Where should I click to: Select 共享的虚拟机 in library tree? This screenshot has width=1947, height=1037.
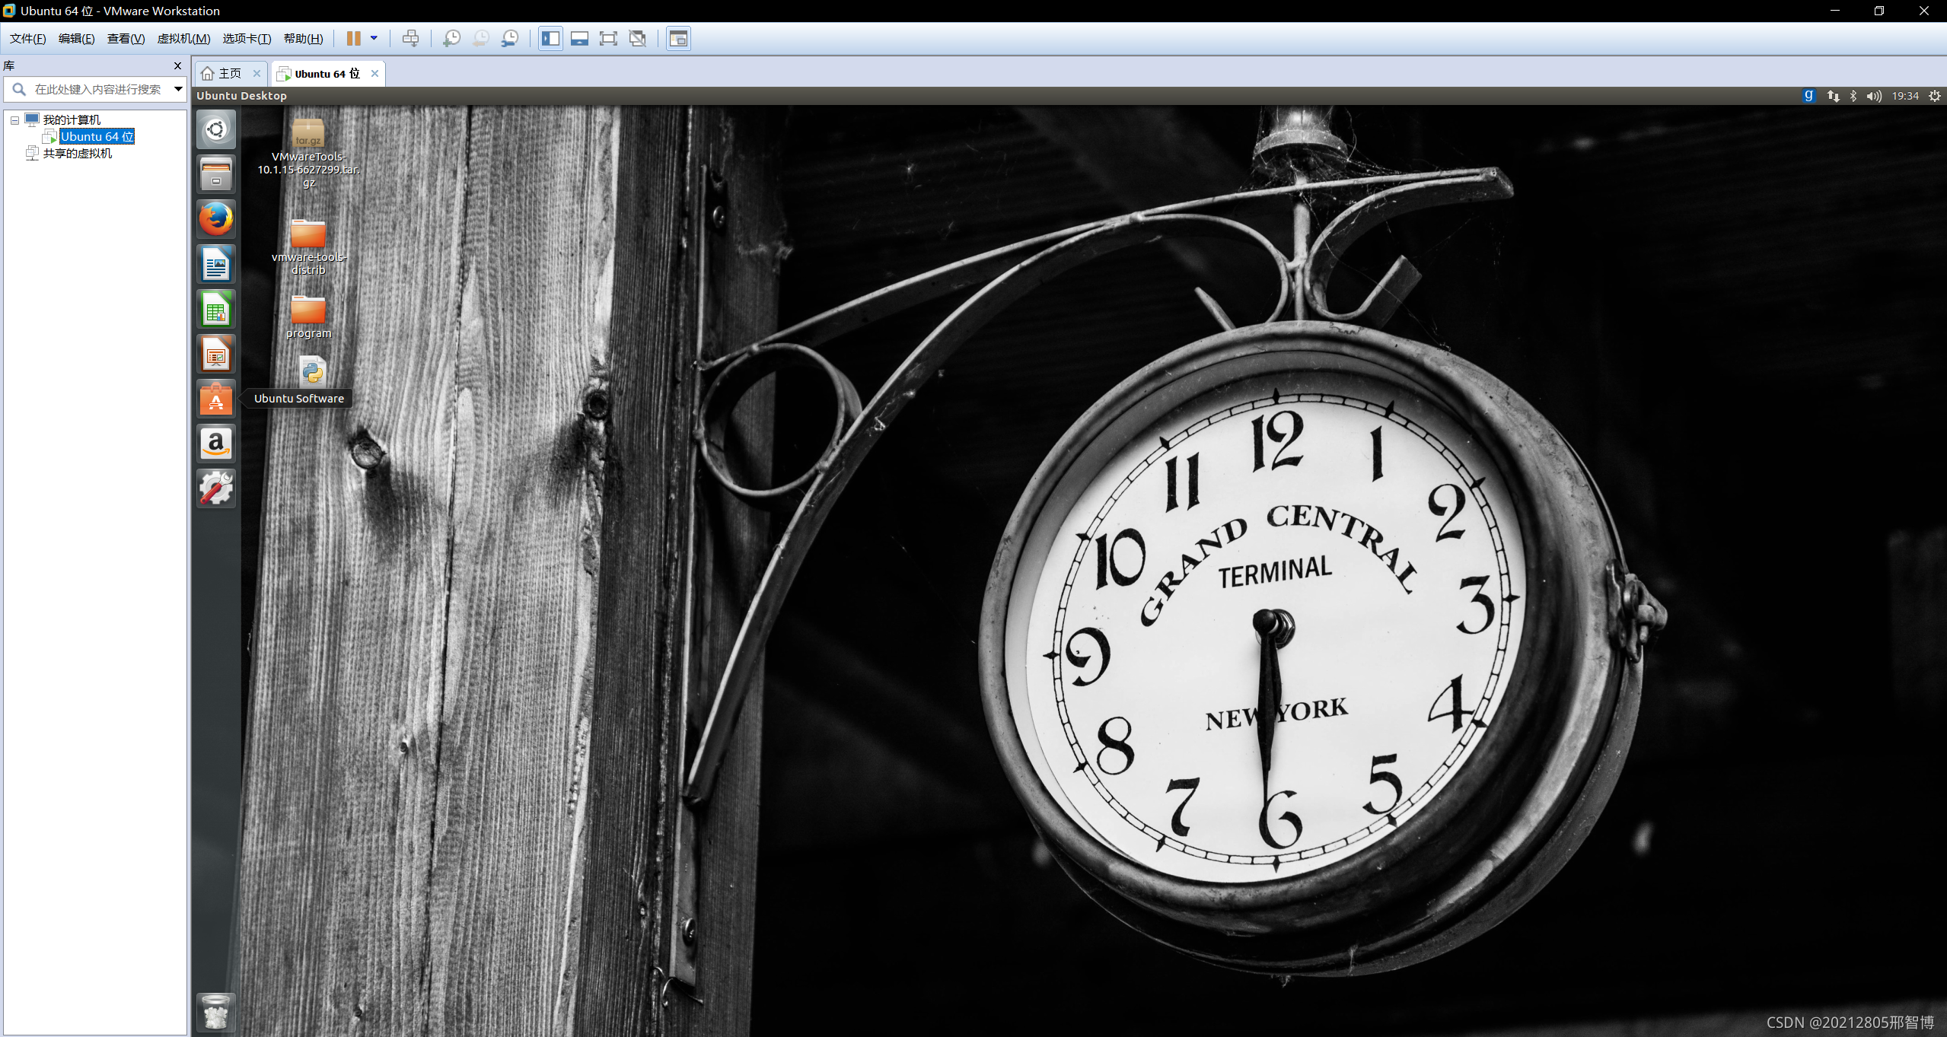click(77, 154)
